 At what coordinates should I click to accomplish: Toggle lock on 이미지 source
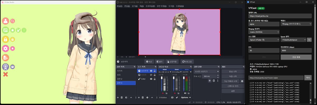(x=155, y=75)
